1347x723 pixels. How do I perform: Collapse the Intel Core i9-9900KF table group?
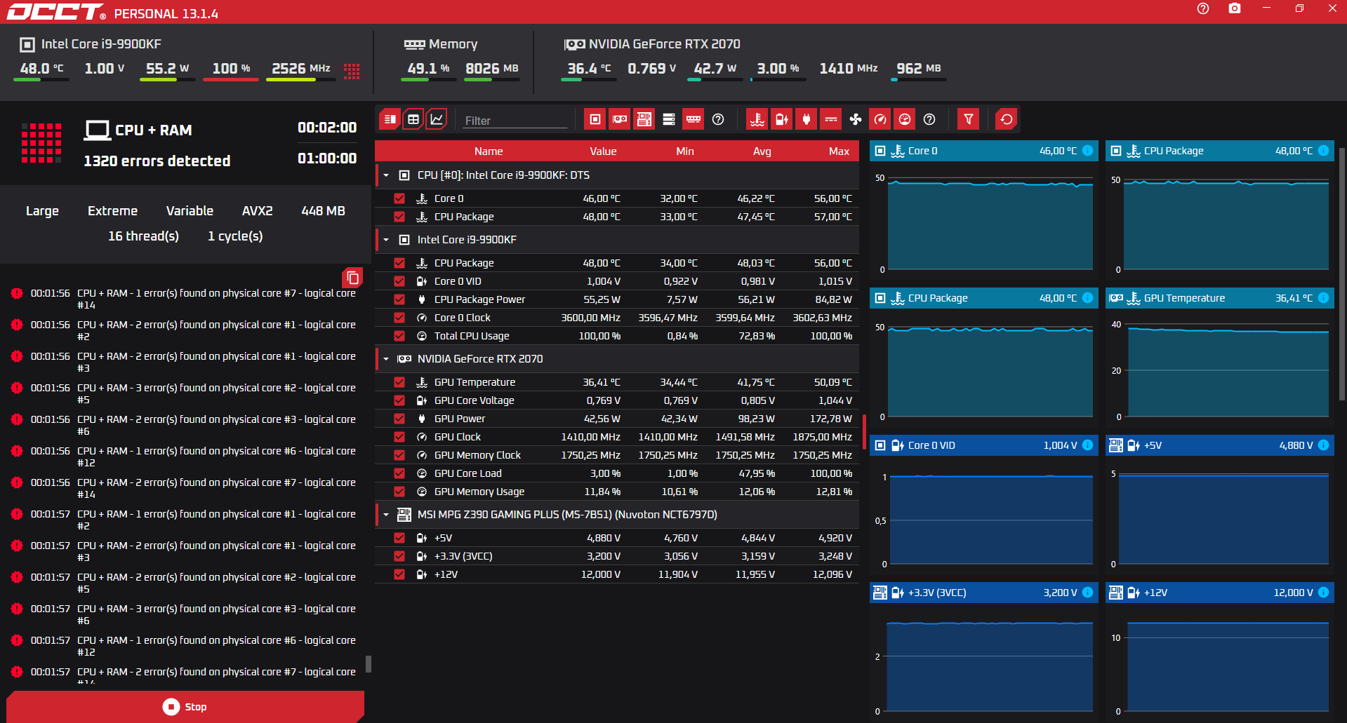(386, 240)
